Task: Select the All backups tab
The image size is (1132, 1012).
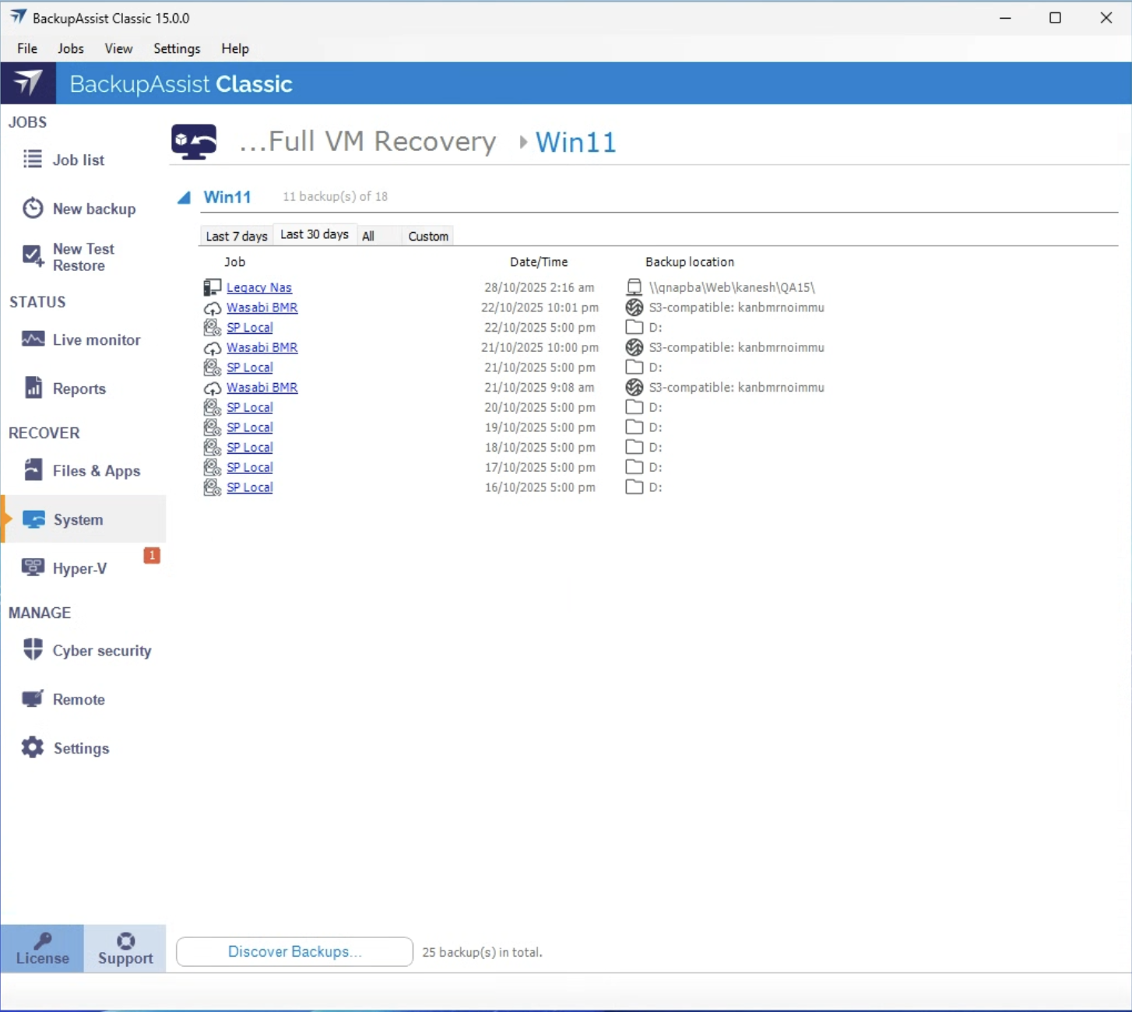Action: coord(368,236)
